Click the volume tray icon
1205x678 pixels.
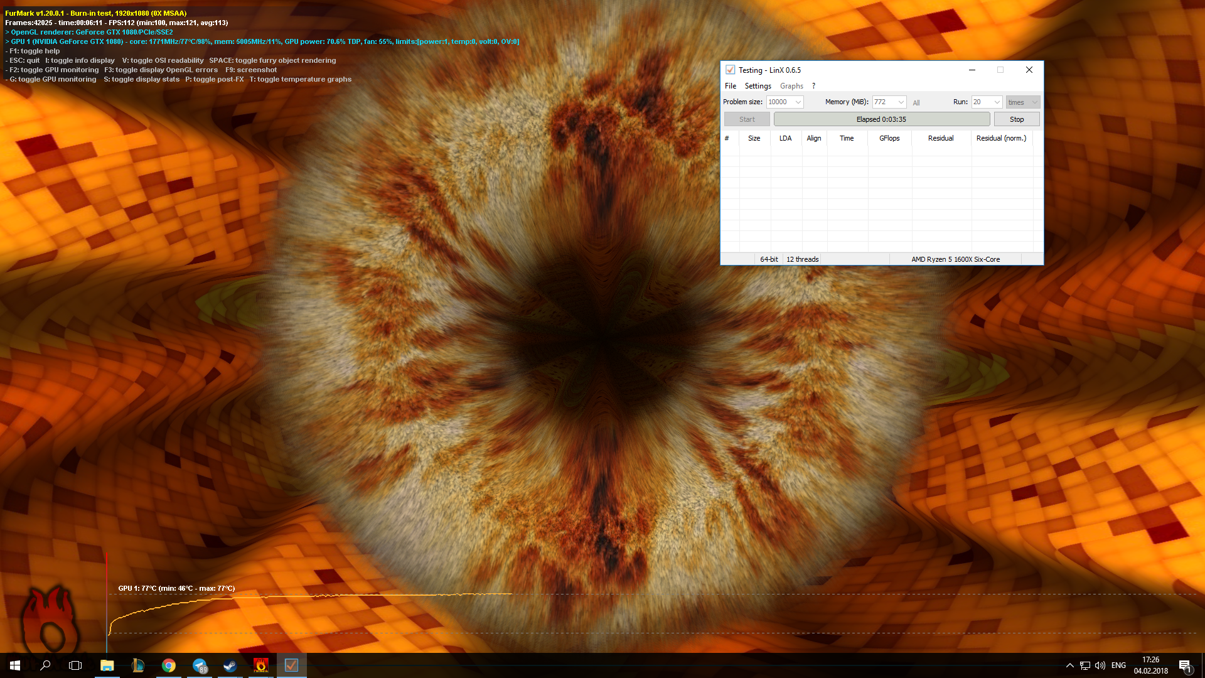tap(1100, 665)
